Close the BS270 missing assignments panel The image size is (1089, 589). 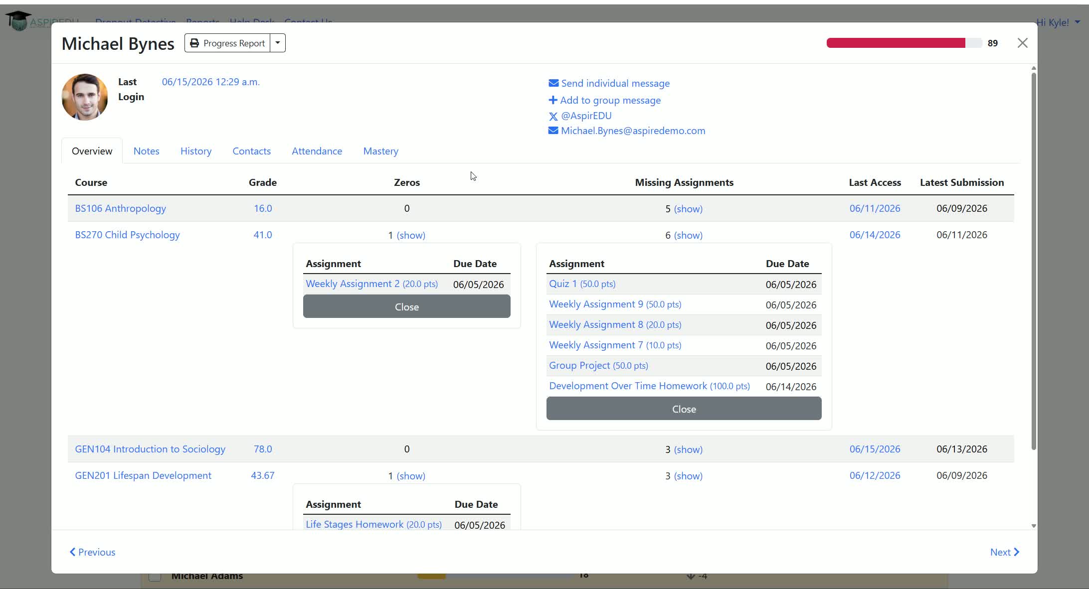tap(684, 409)
